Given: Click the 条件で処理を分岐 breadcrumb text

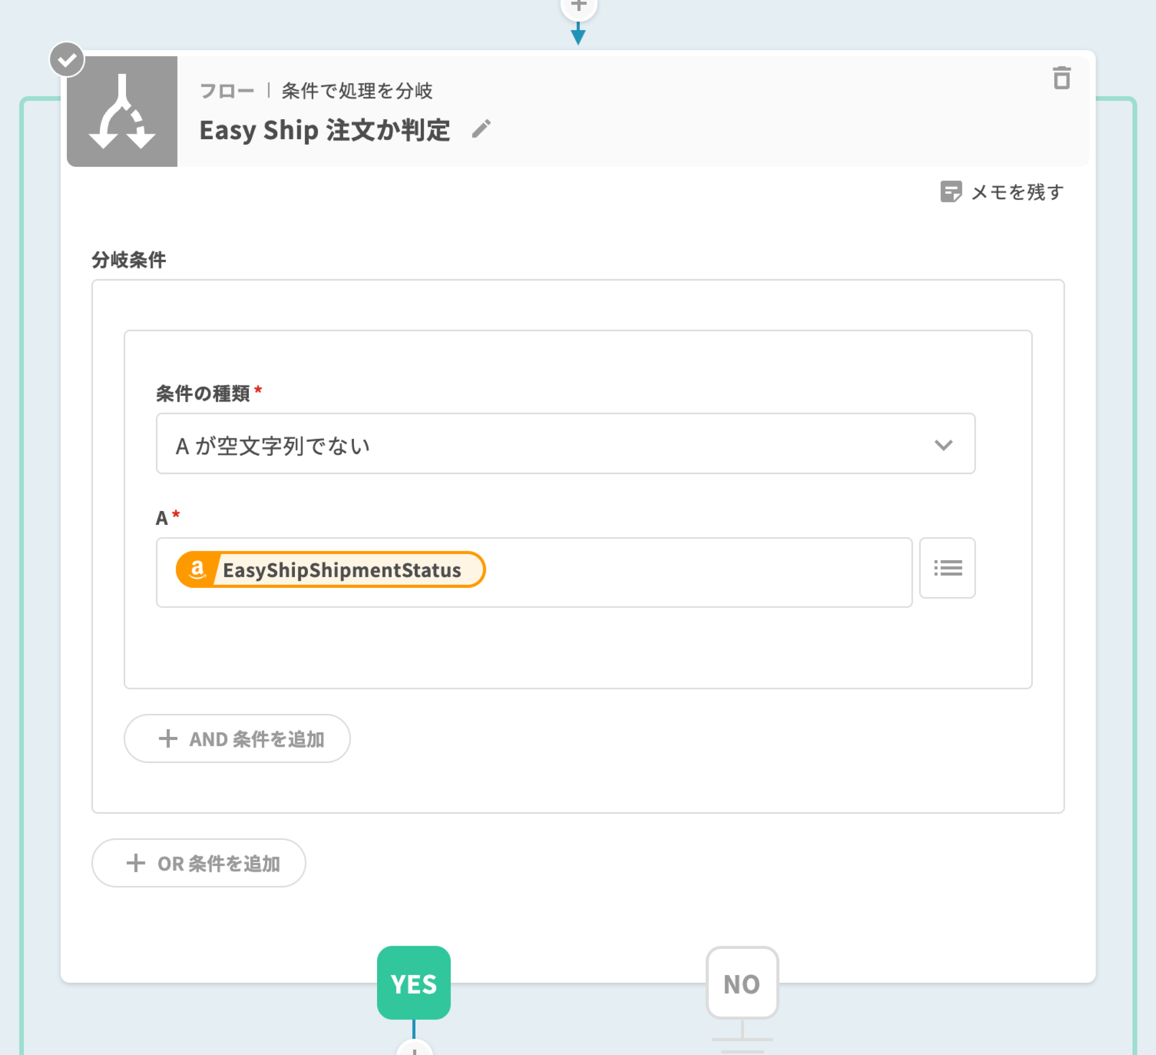Looking at the screenshot, I should pos(357,91).
